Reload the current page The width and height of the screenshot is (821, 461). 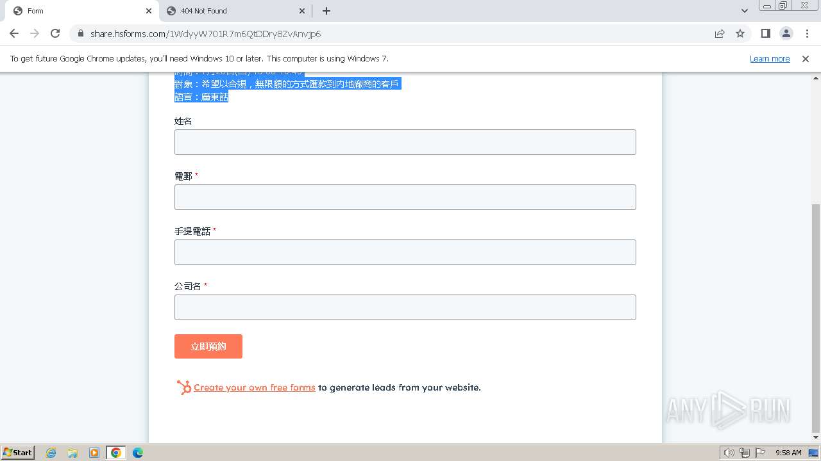tap(55, 33)
